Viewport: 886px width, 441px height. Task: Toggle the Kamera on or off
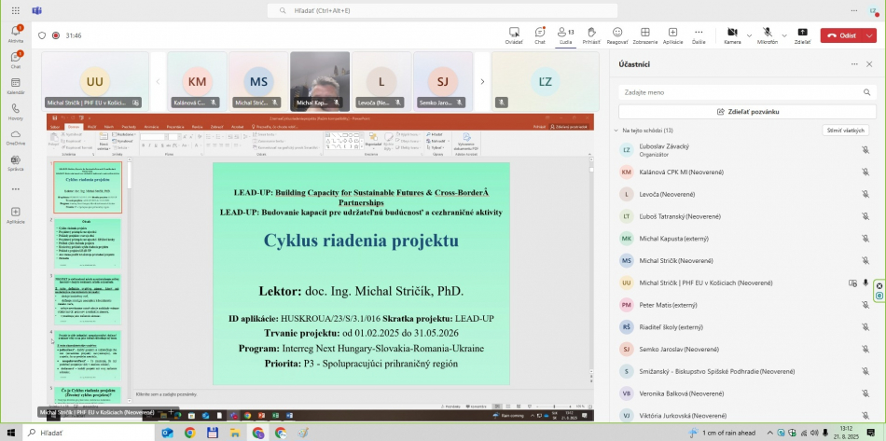coord(732,34)
